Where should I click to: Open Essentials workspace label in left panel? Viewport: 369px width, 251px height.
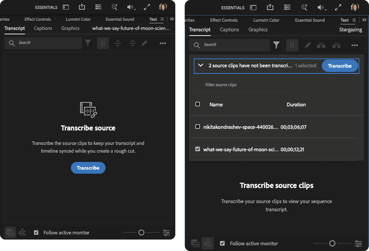tap(46, 7)
